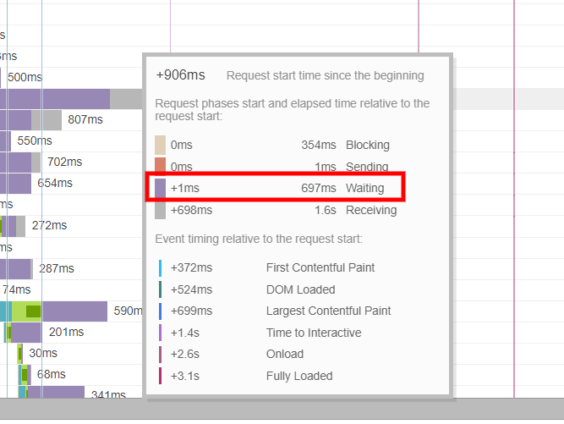Click the 702ms request timing label

64,162
